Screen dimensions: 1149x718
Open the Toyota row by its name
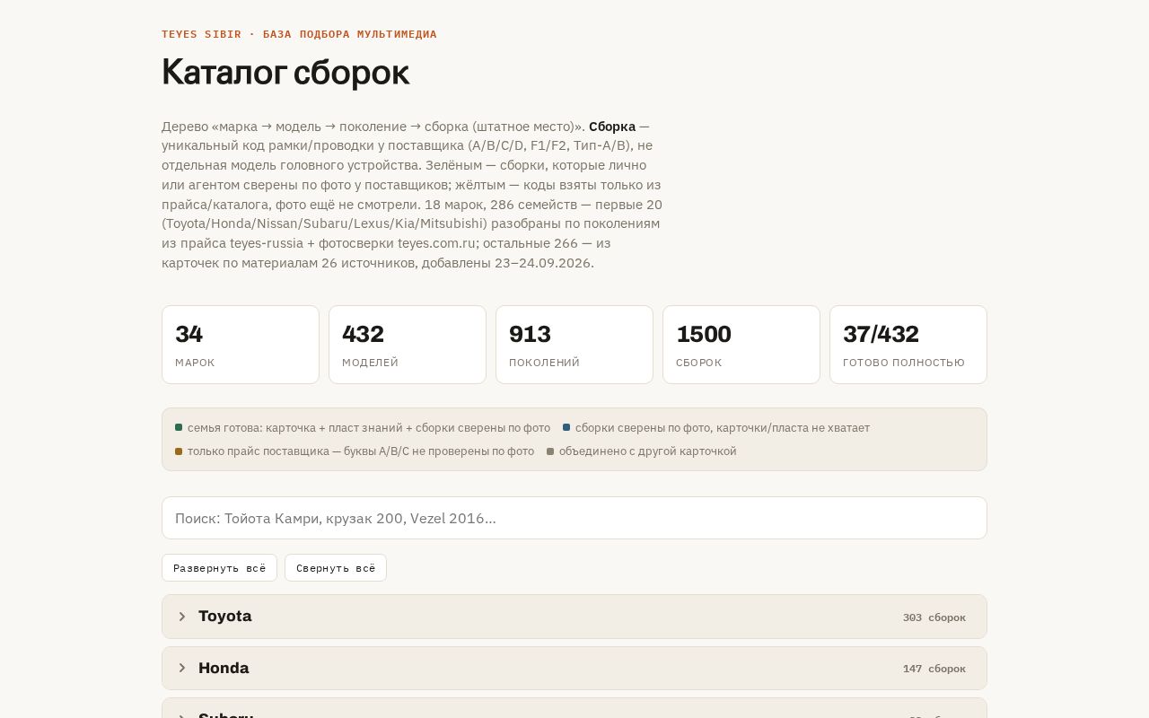[225, 617]
